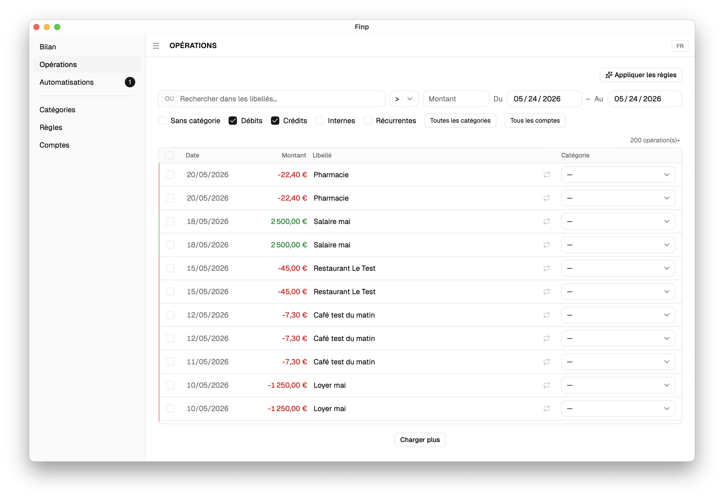Image resolution: width=724 pixels, height=500 pixels.
Task: Open the category dropdown of the first Salaire mai row
Action: coord(618,221)
